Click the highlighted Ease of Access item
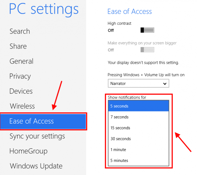197x175 pixels. (43, 121)
